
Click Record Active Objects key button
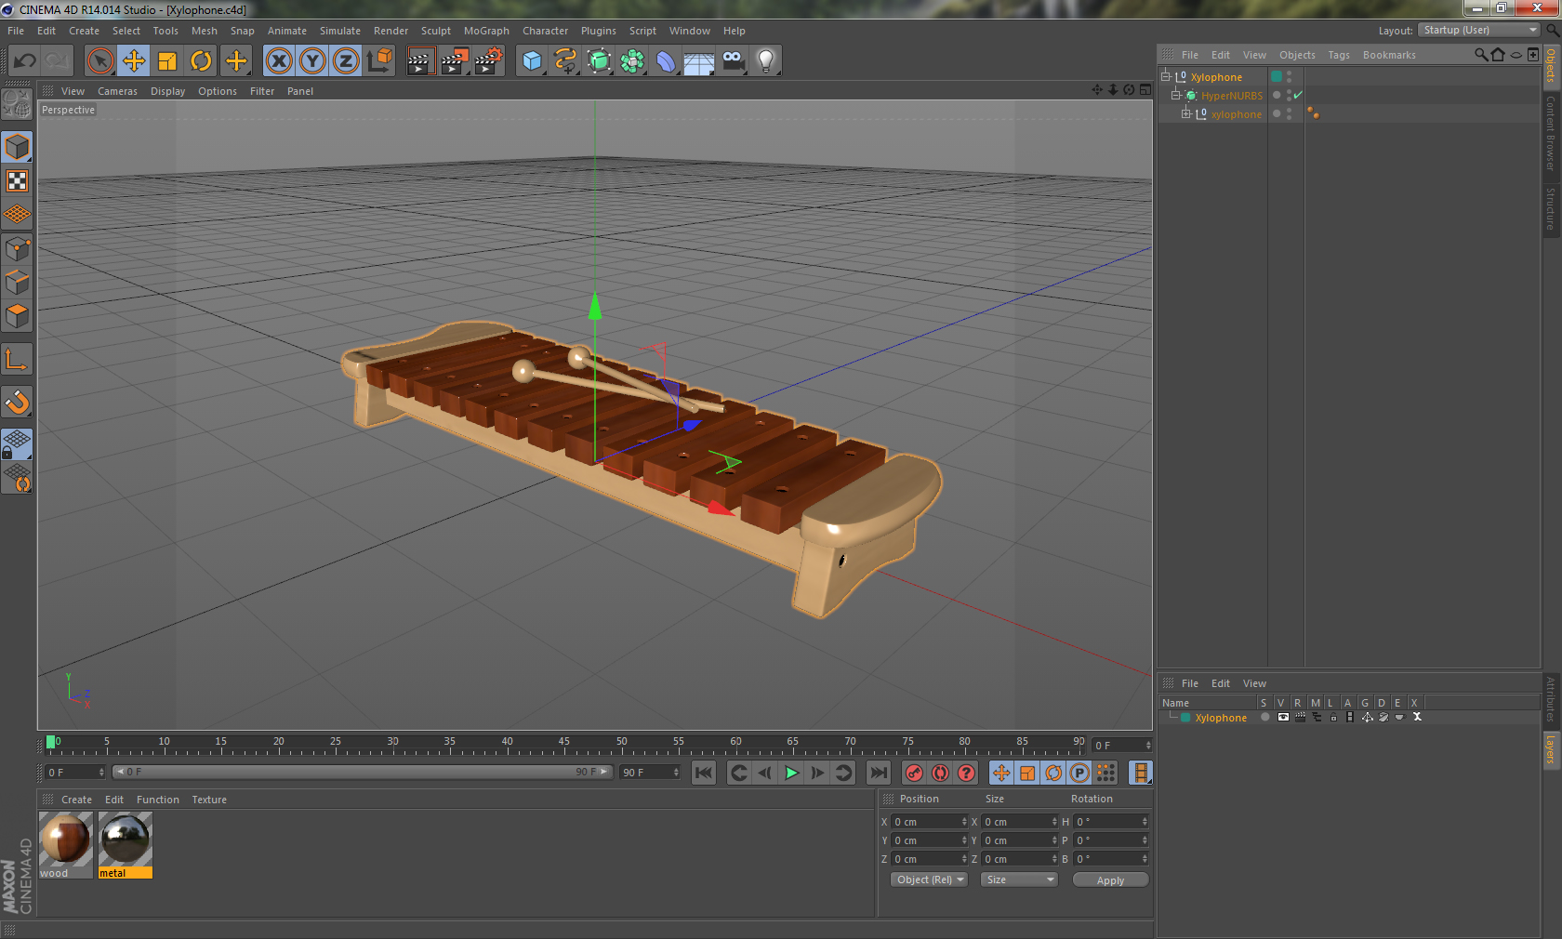(915, 773)
